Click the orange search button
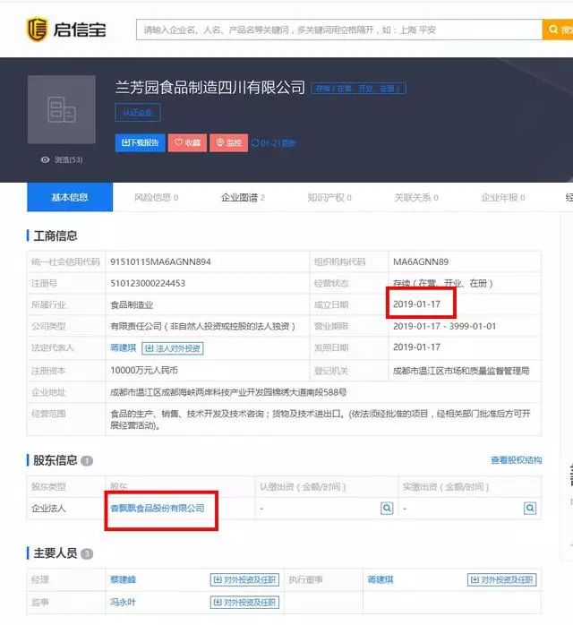The image size is (573, 625). tap(558, 30)
